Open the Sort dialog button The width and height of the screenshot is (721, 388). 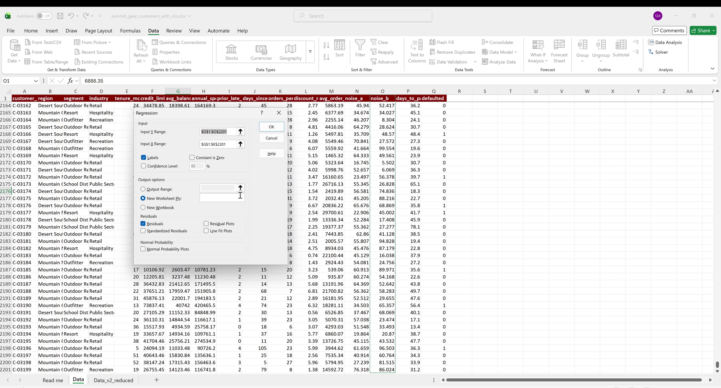[x=339, y=49]
